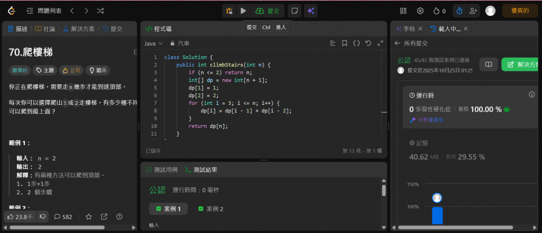This screenshot has height=233, width=542.
Task: Click the 公認 accepted status text
Action: point(404,60)
